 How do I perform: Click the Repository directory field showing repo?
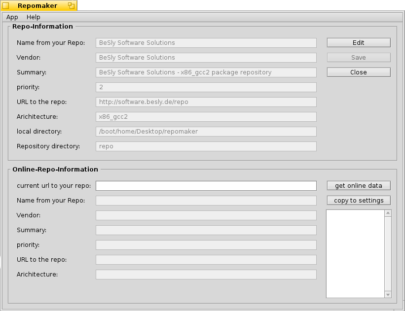pos(206,146)
